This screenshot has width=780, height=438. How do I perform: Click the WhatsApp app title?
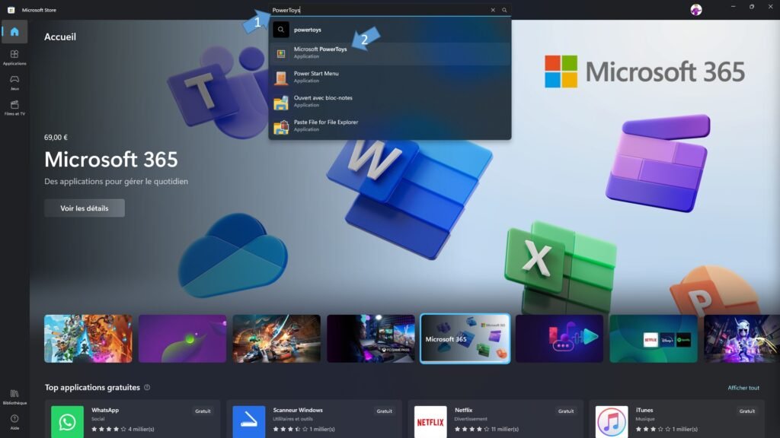point(105,410)
